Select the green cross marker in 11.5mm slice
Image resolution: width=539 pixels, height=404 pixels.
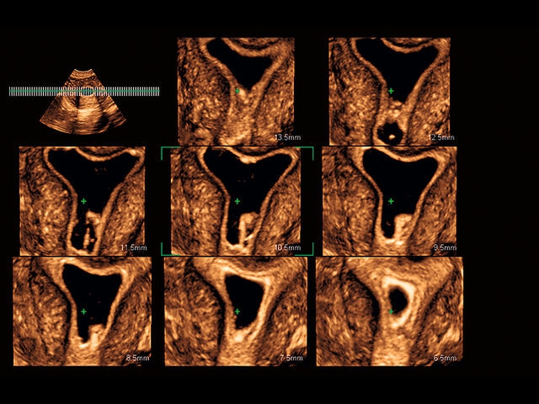point(84,201)
